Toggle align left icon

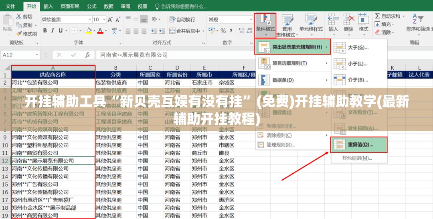128,30
